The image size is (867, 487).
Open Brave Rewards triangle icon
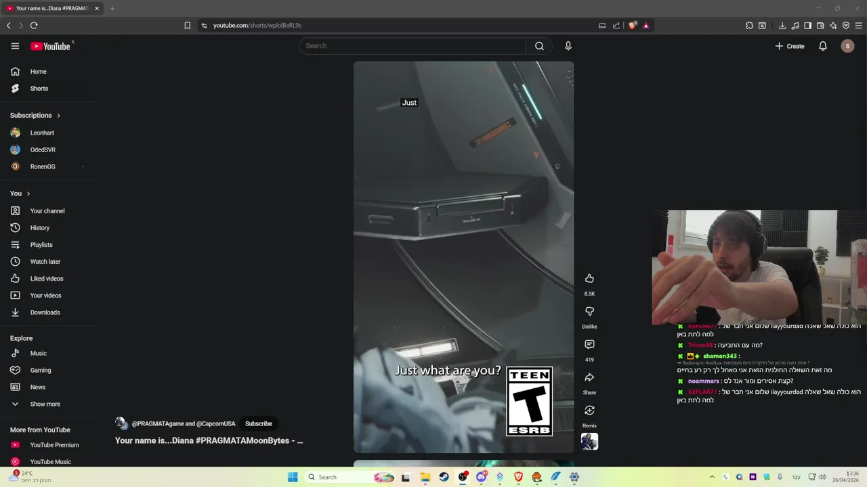646,26
